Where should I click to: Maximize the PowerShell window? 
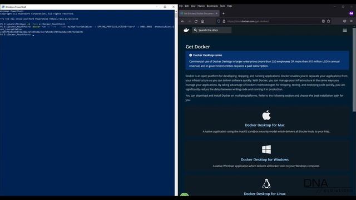point(165,7)
